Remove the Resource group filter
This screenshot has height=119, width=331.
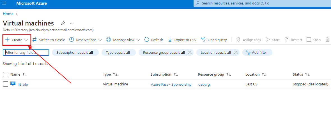point(190,52)
